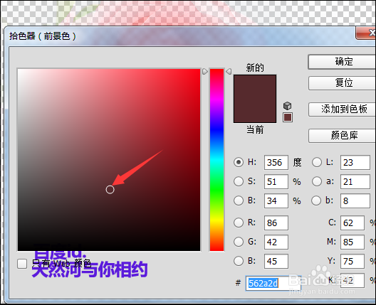Select the Lab a radio button
The height and width of the screenshot is (305, 376).
[x=317, y=181]
